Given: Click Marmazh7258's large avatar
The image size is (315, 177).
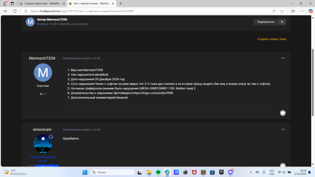Looking at the screenshot, I should point(43,72).
